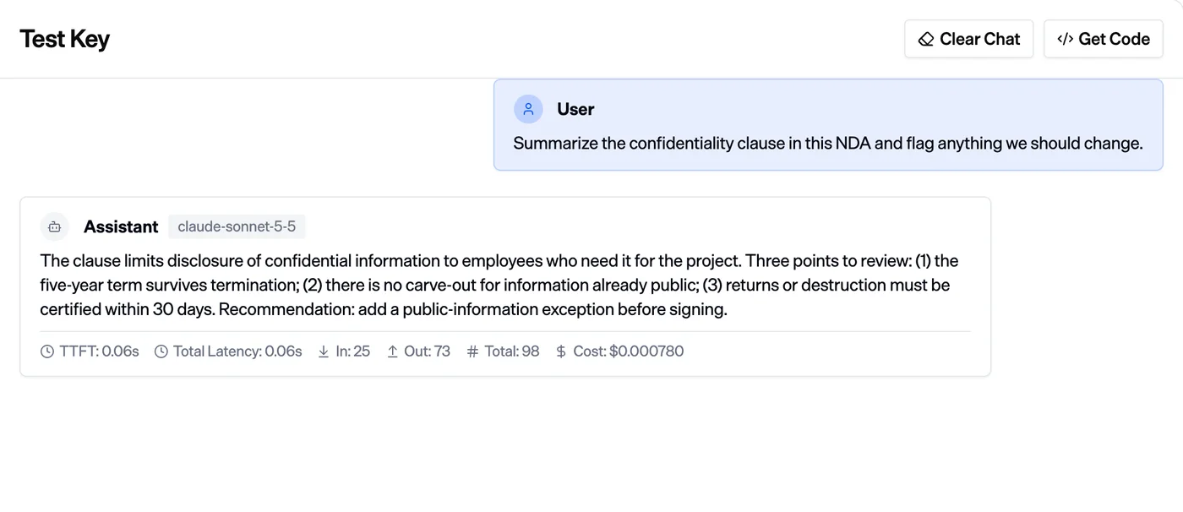Open the Get Code dialog

[1103, 39]
